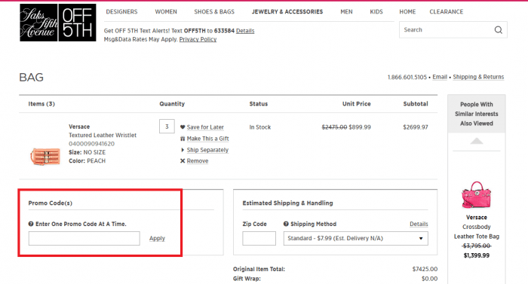Click the $7425.00 original item total
Screen dimensions: 528x284
pyautogui.click(x=425, y=269)
